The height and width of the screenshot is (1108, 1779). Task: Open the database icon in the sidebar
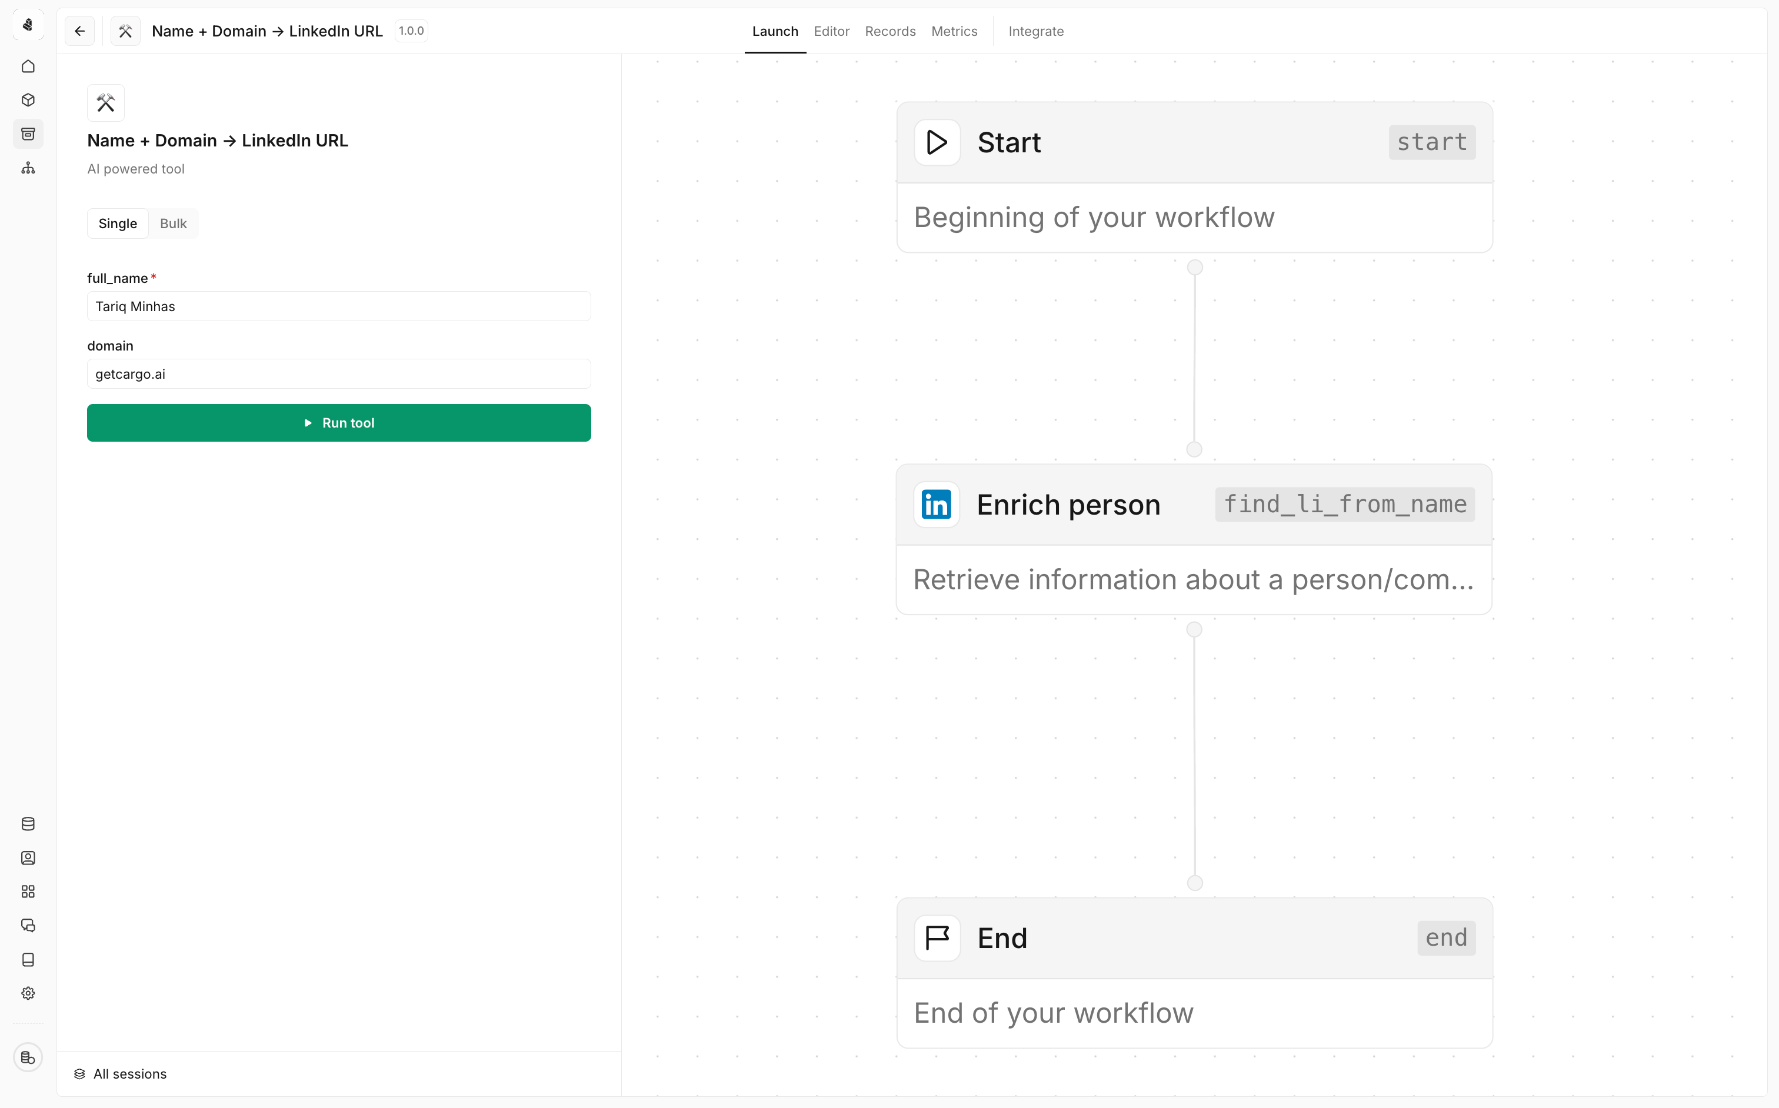point(28,823)
